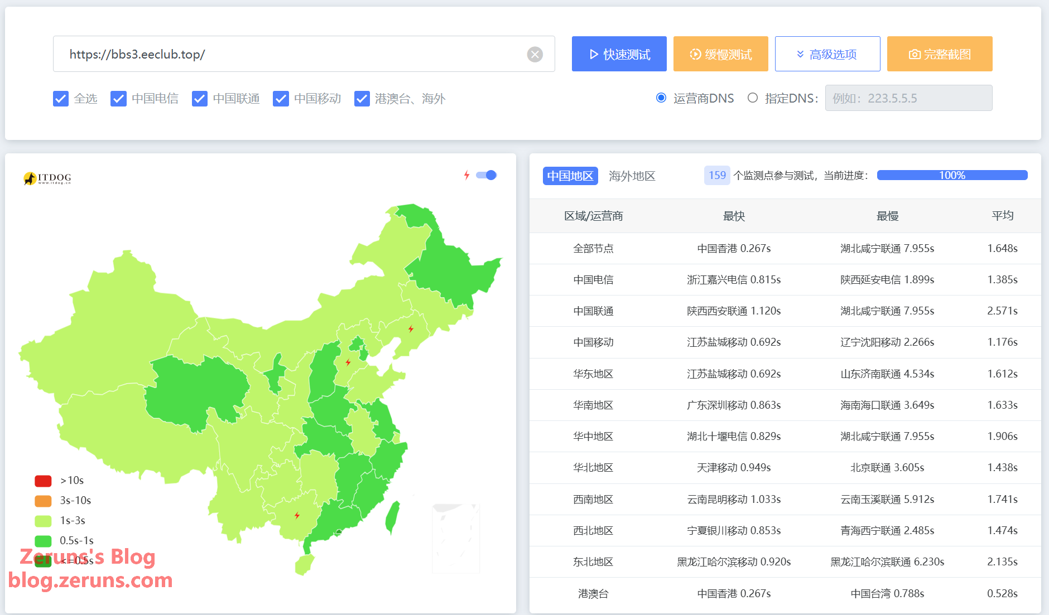This screenshot has height=615, width=1049.
Task: Expand the 高级选项 advanced options
Action: [827, 54]
